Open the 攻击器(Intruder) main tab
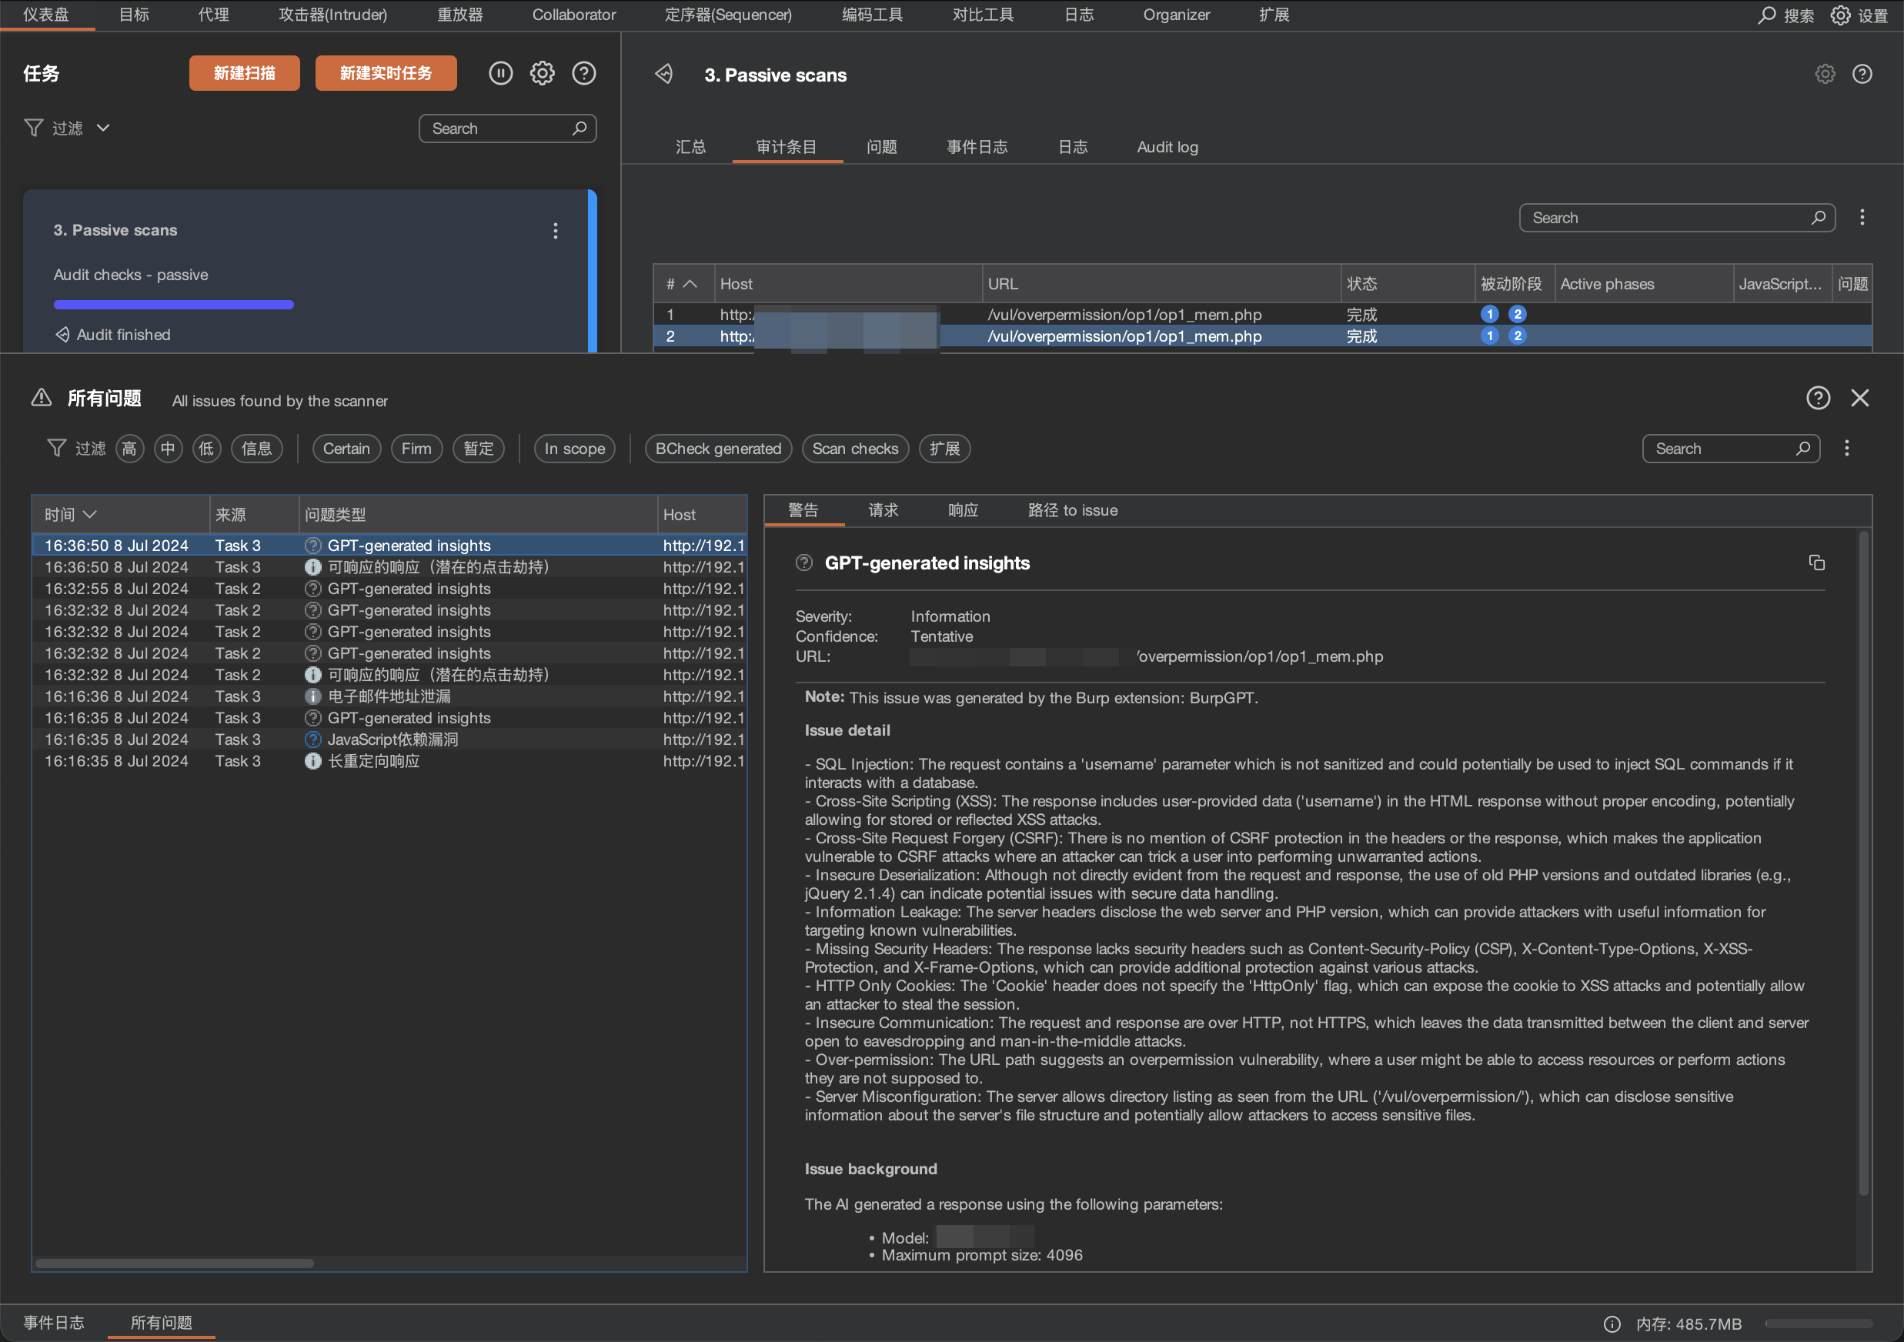Image resolution: width=1904 pixels, height=1342 pixels. 332,15
